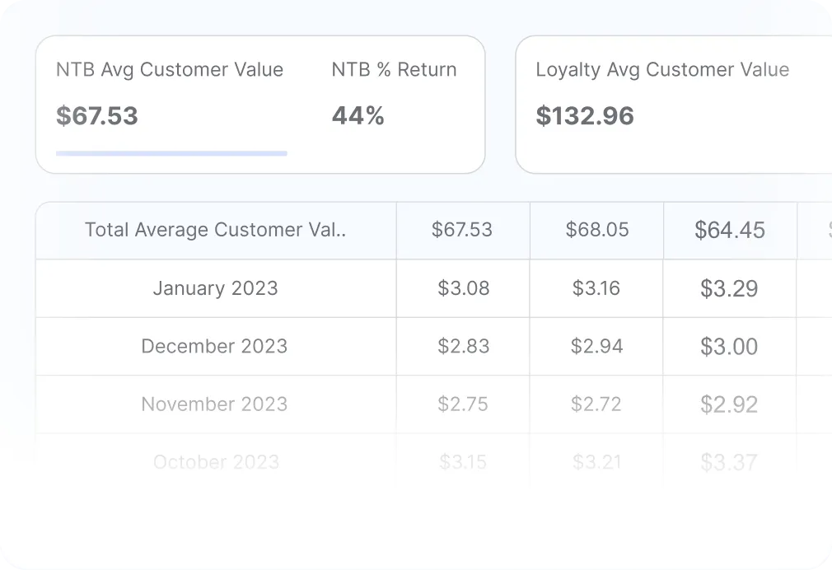
Task: Open the NTB % Return metric
Action: pos(393,70)
